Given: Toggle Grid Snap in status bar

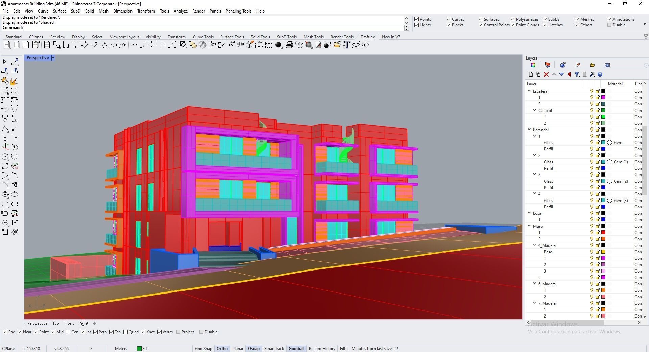Looking at the screenshot, I should click(203, 349).
